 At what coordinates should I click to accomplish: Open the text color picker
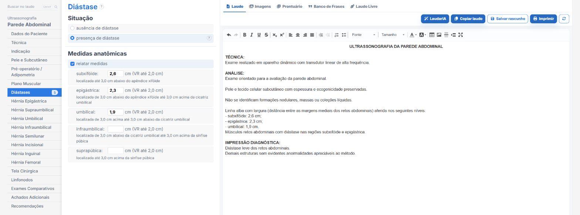413,35
